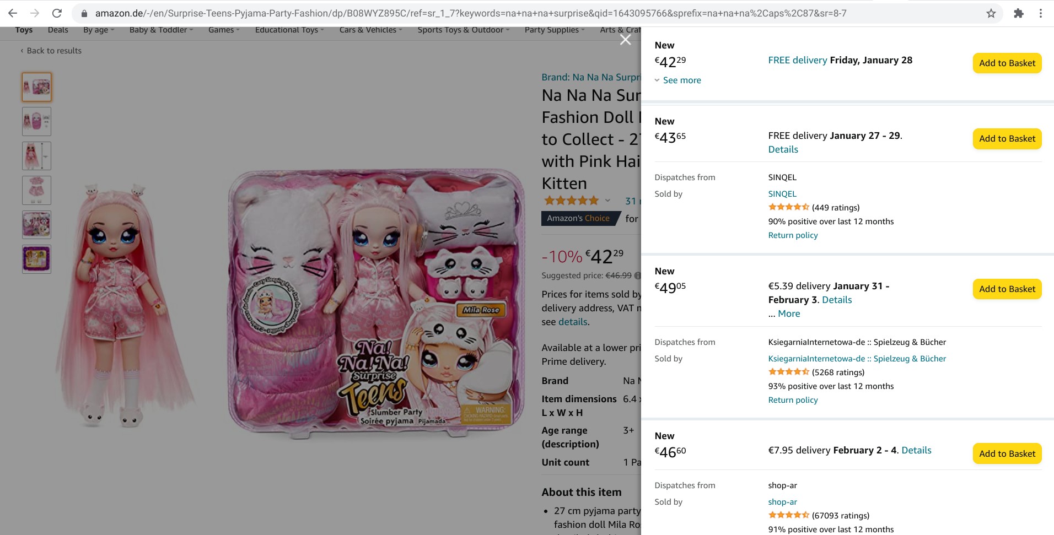The width and height of the screenshot is (1054, 535).
Task: View KsiegarniaInternetowa-de Return policy
Action: point(793,400)
